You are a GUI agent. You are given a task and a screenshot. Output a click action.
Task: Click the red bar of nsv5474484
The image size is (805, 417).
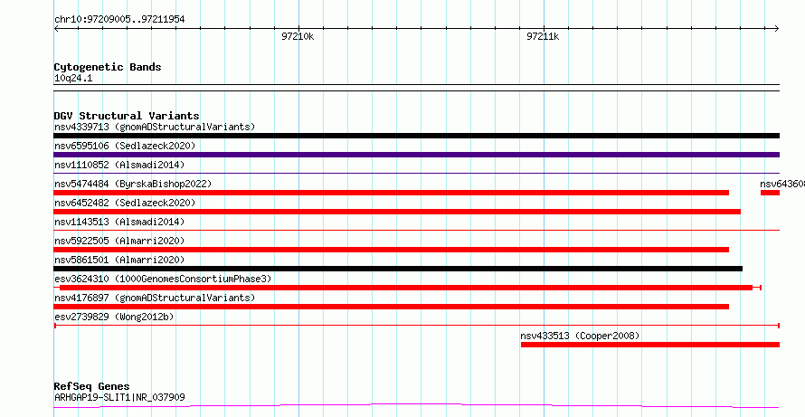pos(392,193)
